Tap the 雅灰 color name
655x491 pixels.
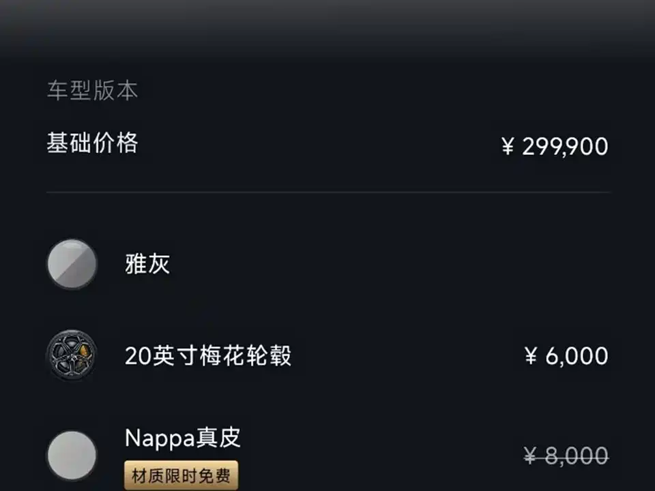point(147,265)
